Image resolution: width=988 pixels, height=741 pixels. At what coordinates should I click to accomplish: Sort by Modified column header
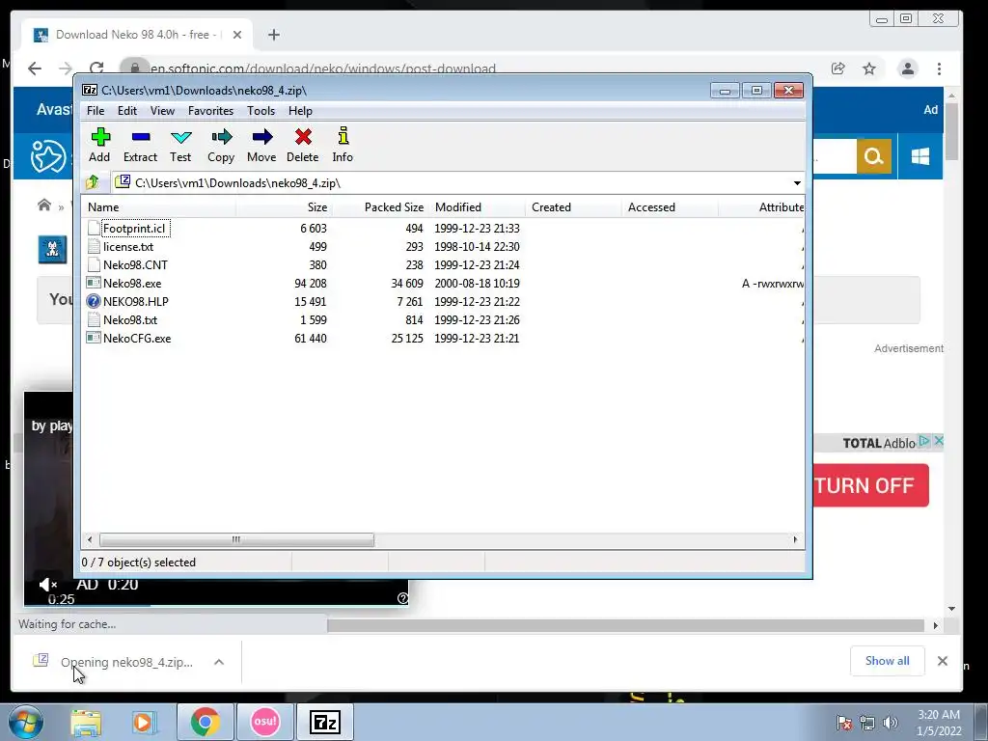(x=477, y=207)
